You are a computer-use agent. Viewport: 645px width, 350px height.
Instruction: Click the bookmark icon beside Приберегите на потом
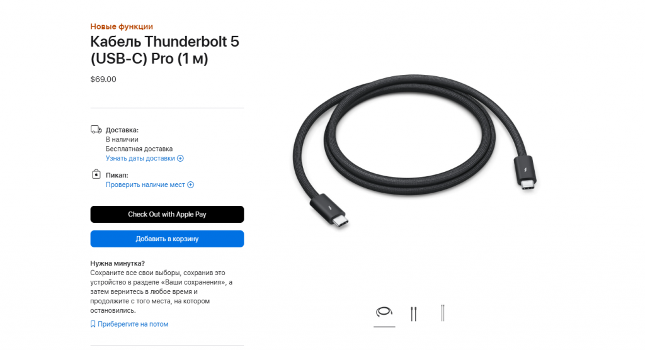tap(93, 324)
